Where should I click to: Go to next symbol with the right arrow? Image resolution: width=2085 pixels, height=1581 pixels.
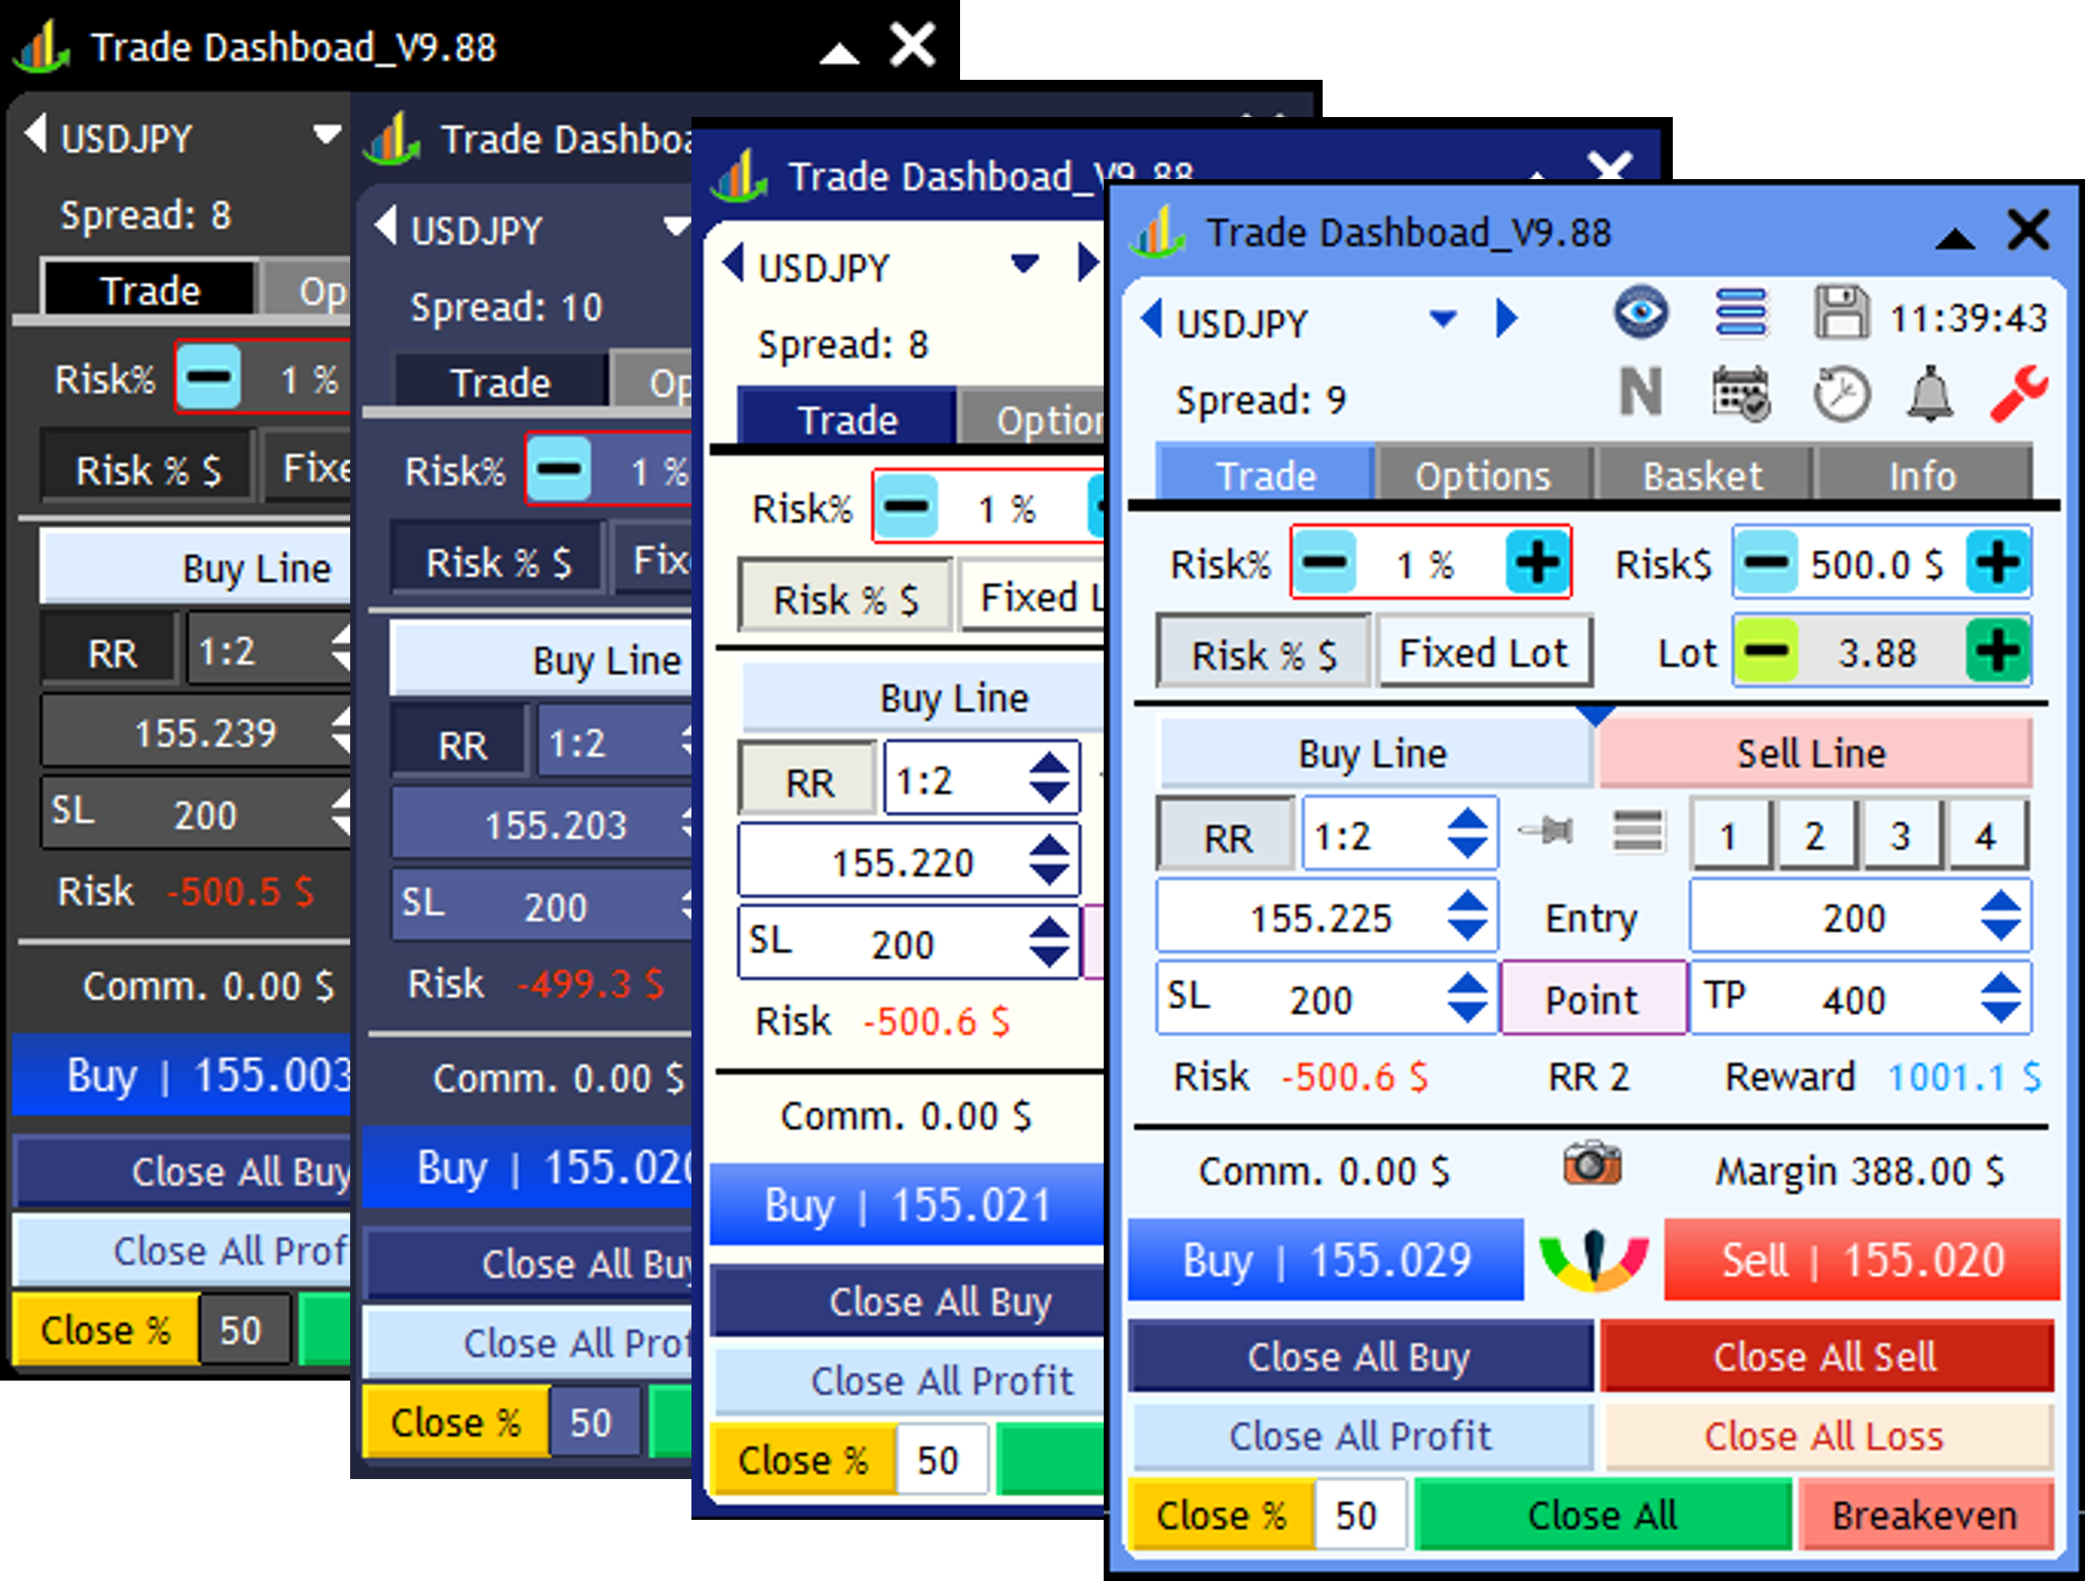point(1507,318)
